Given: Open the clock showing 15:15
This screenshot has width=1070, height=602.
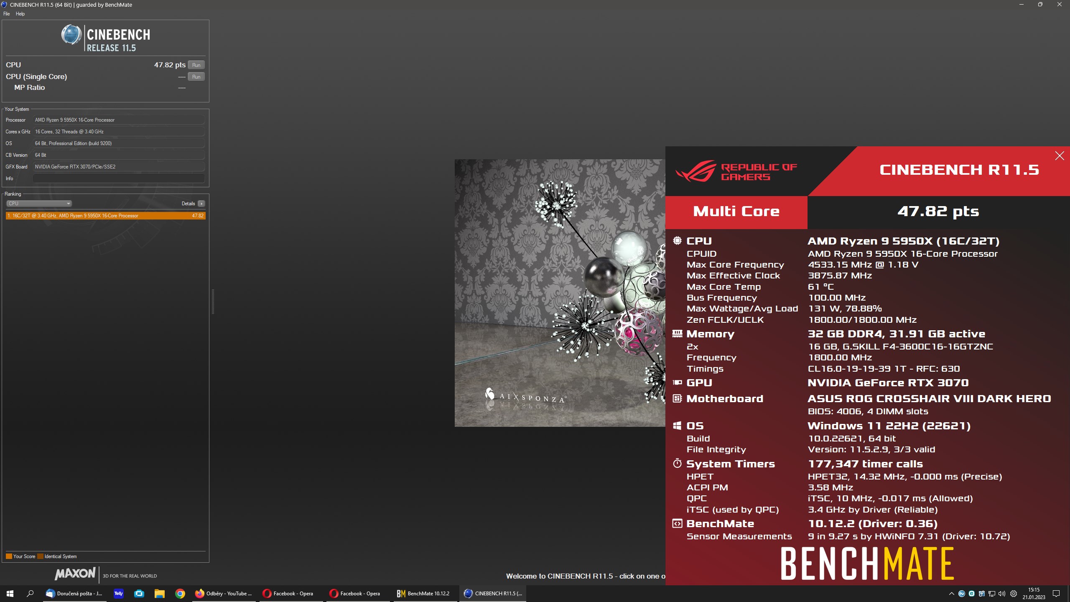Looking at the screenshot, I should [1034, 594].
